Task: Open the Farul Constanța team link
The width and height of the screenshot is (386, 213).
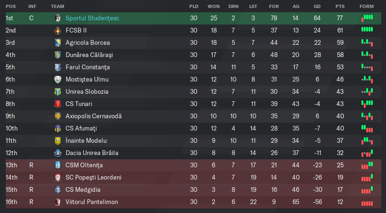Action: click(x=88, y=67)
